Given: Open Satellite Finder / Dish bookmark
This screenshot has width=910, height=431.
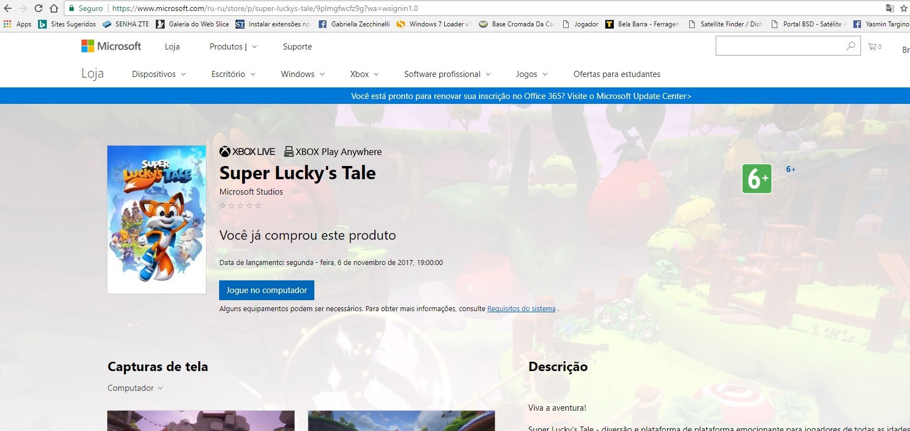Looking at the screenshot, I should pyautogui.click(x=726, y=24).
